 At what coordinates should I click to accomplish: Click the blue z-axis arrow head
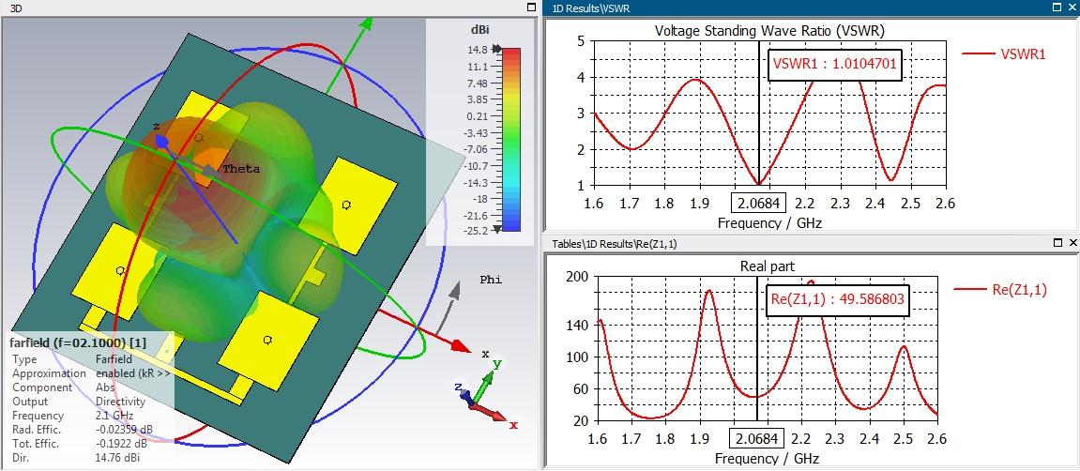[162, 142]
